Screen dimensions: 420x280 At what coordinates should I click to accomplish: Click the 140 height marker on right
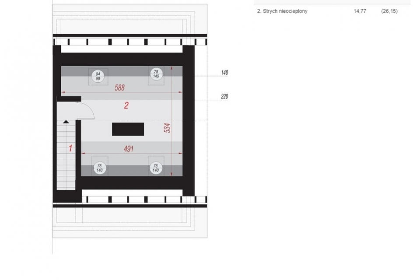pos(224,73)
